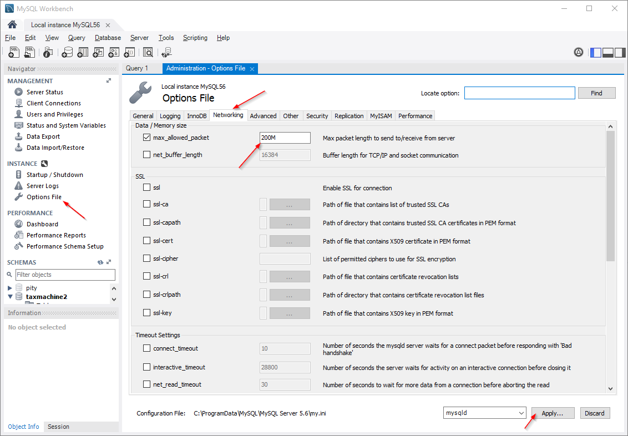The width and height of the screenshot is (628, 436).
Task: Expand the pity schema
Action: (x=10, y=288)
